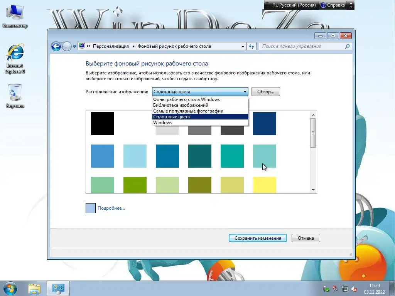Image resolution: width=395 pixels, height=296 pixels.
Task: Expand the address bar history dropdown
Action: tap(243, 46)
